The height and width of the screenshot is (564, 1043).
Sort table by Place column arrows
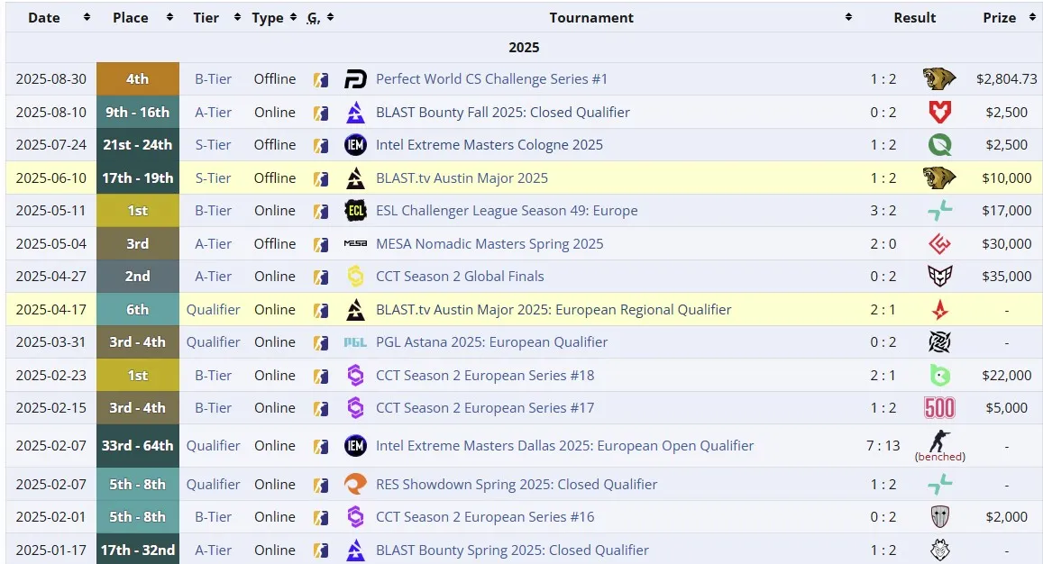[x=169, y=17]
